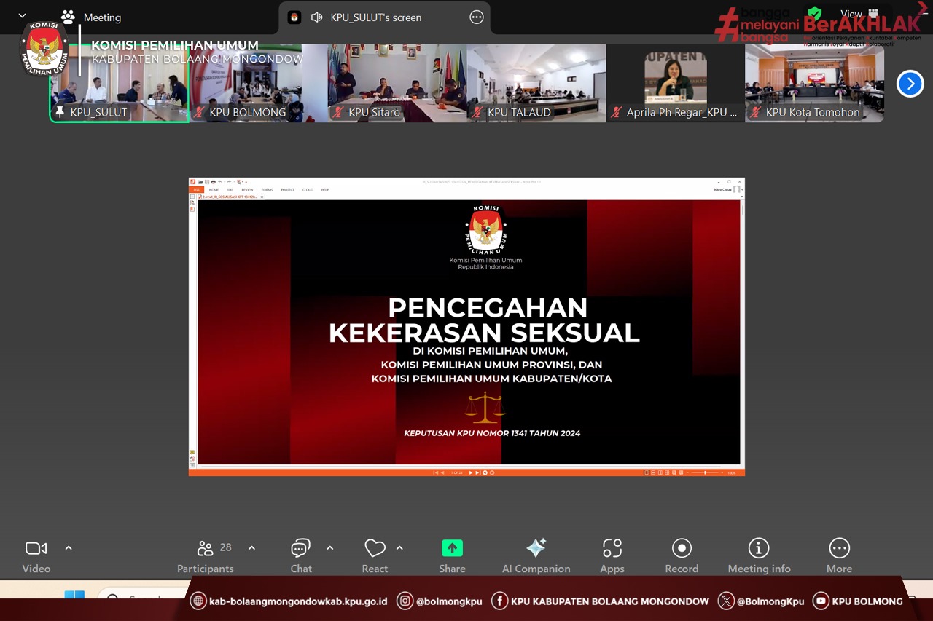Screen dimensions: 933x621
Task: Start recording with the Record button
Action: (682, 556)
